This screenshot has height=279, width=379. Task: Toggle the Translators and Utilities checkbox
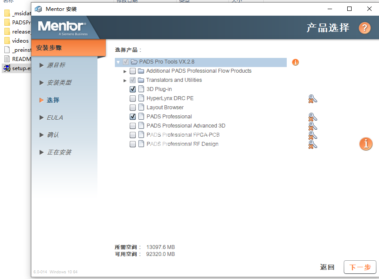click(x=133, y=80)
